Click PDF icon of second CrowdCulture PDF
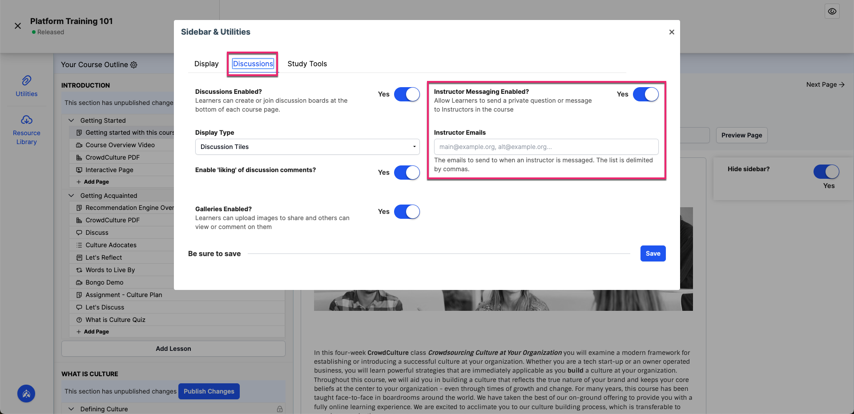 click(x=79, y=220)
